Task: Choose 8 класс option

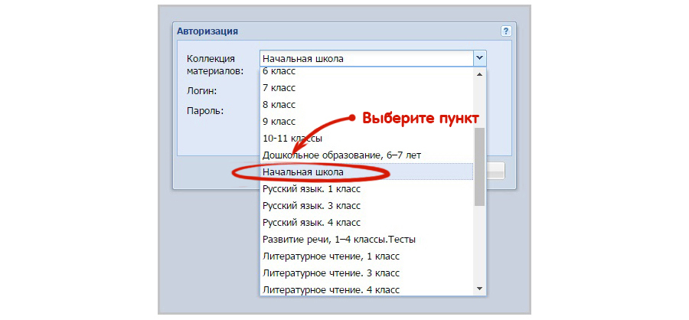Action: pos(279,104)
